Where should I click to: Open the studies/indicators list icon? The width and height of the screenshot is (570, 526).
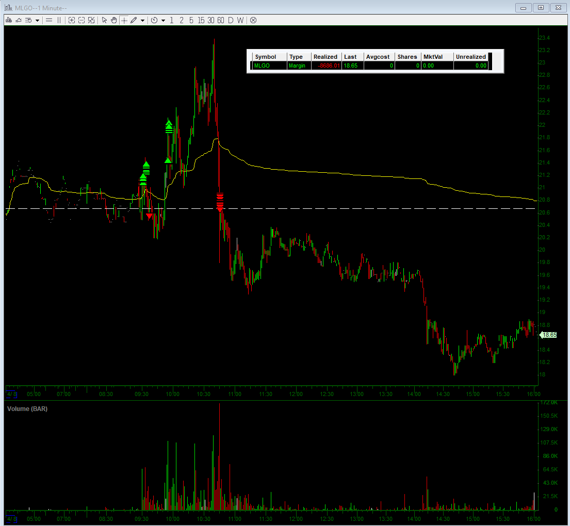[x=28, y=20]
